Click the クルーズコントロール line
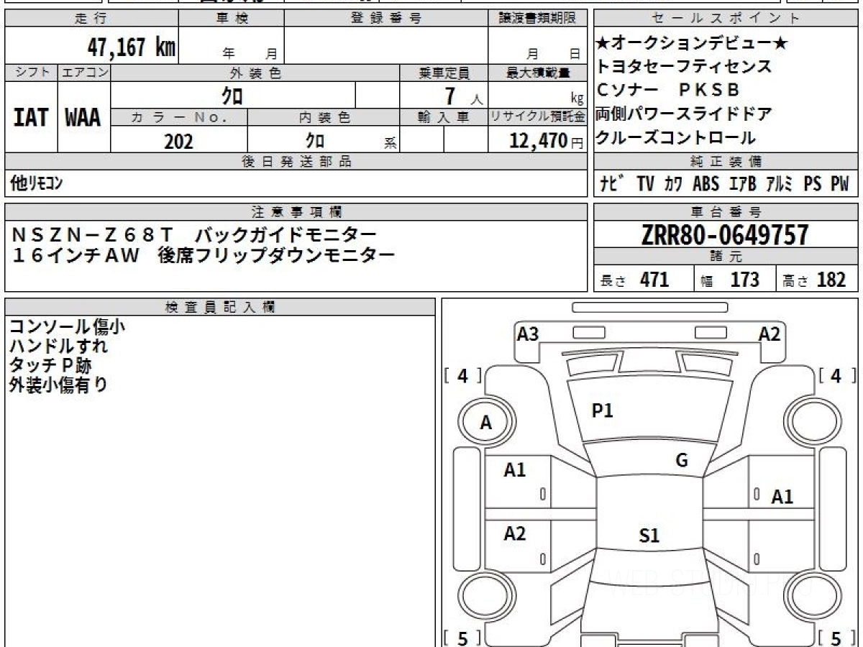863x647 pixels. 676,137
